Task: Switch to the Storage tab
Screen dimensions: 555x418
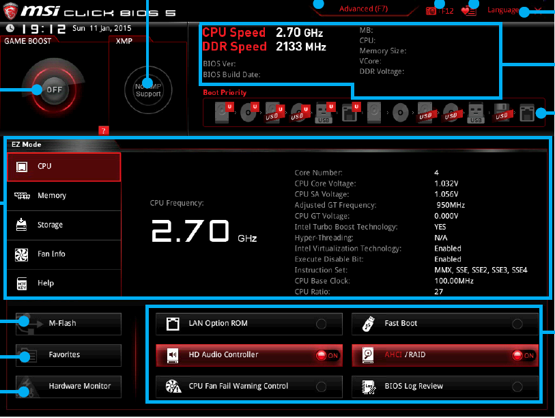Action: [x=64, y=225]
